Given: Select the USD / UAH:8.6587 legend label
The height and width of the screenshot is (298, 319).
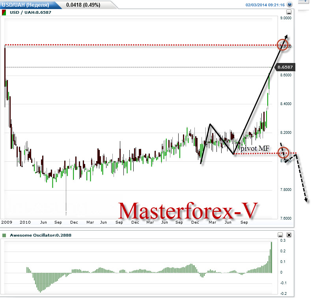Looking at the screenshot, I should (30, 12).
